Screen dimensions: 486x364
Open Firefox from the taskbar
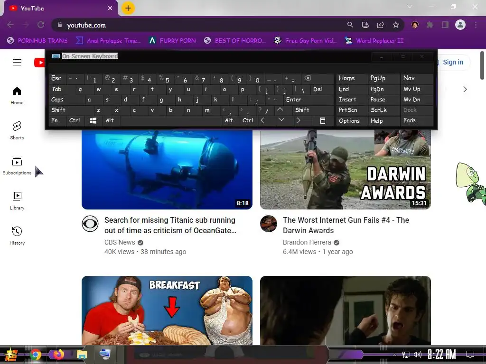pyautogui.click(x=58, y=354)
